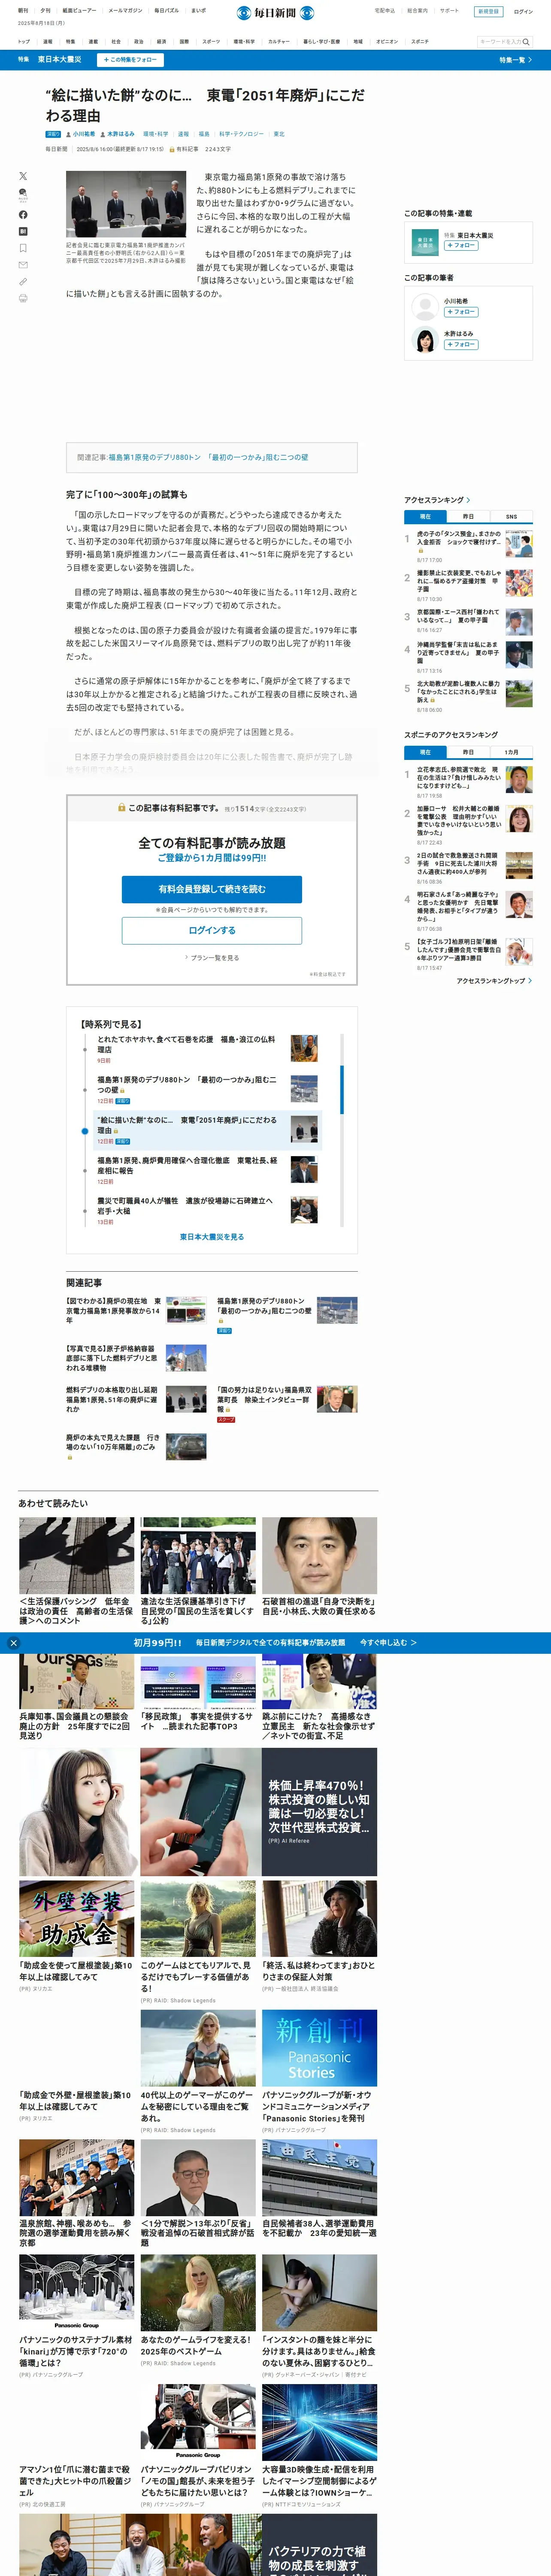Open related article 廃炉の本丸で見えた課題
The width and height of the screenshot is (551, 2576).
(x=113, y=1442)
